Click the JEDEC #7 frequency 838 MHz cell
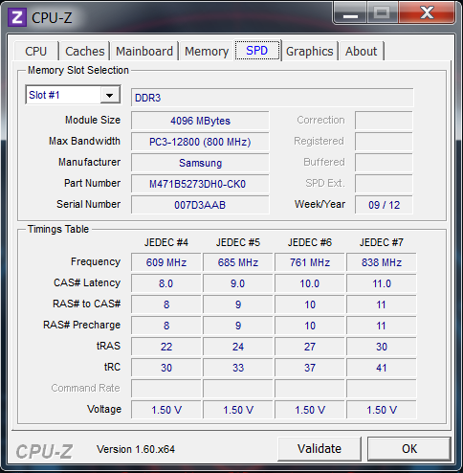The width and height of the screenshot is (463, 473). coord(382,262)
